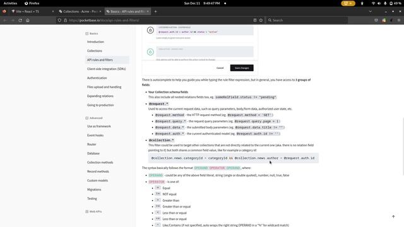
Task: Click the green circular rule icon
Action: pos(150,52)
